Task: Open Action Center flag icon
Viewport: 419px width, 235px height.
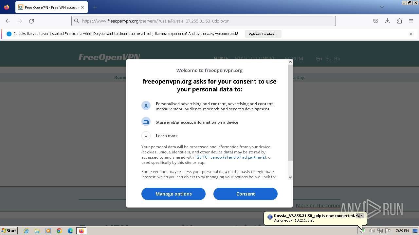Action: coord(388,231)
